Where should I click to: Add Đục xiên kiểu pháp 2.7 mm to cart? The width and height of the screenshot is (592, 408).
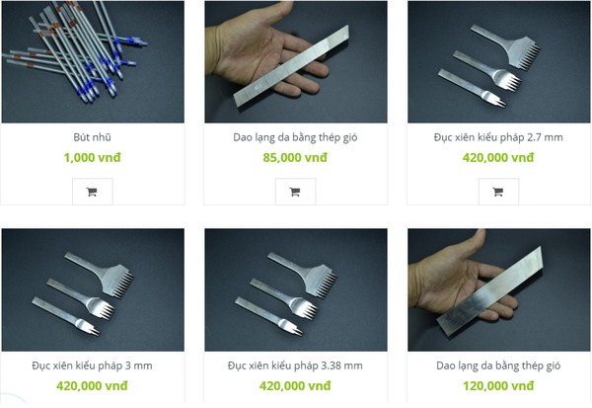point(498,192)
